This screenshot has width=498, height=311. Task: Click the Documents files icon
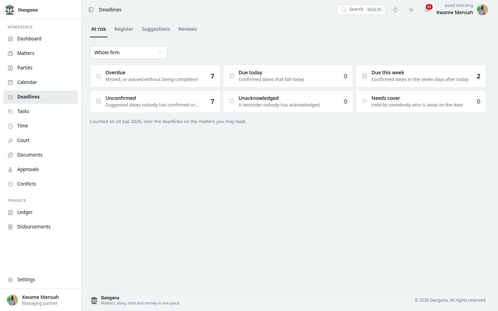(10, 155)
